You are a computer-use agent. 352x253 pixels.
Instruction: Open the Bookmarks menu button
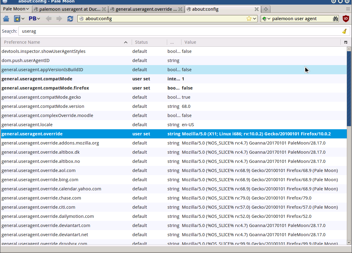coord(19,19)
